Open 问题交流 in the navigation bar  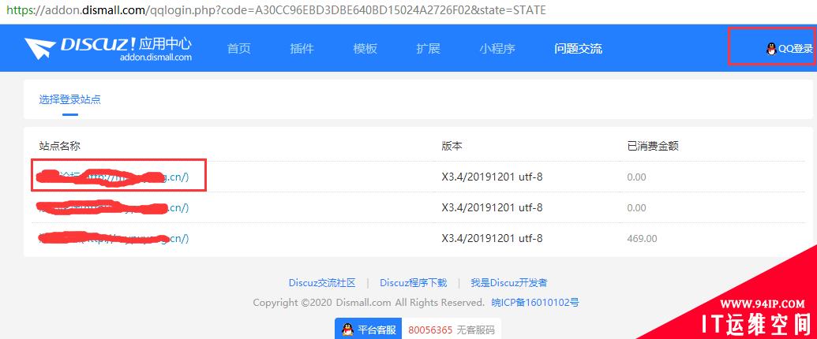click(579, 49)
